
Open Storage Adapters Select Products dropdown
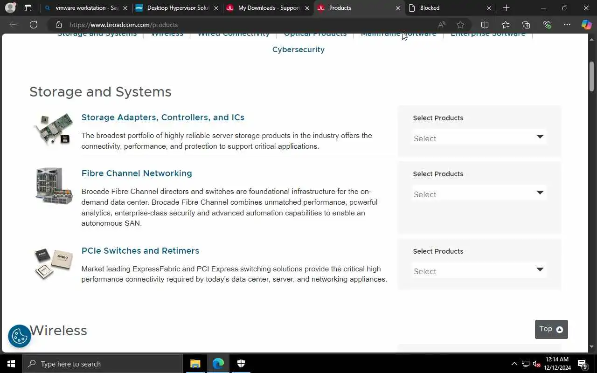(x=479, y=138)
